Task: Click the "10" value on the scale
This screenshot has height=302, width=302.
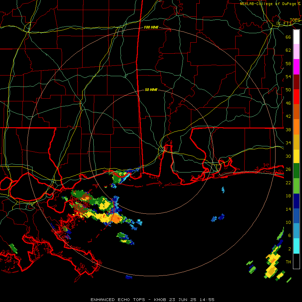Action: pyautogui.click(x=288, y=222)
